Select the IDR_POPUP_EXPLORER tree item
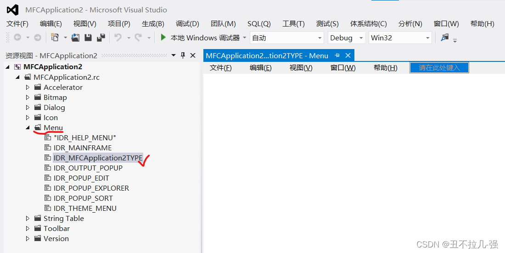The width and height of the screenshot is (505, 253). pyautogui.click(x=91, y=188)
